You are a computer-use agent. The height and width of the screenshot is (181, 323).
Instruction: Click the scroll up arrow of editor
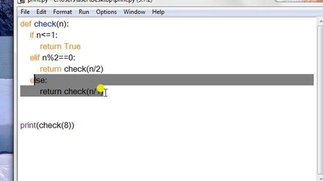tap(320, 22)
